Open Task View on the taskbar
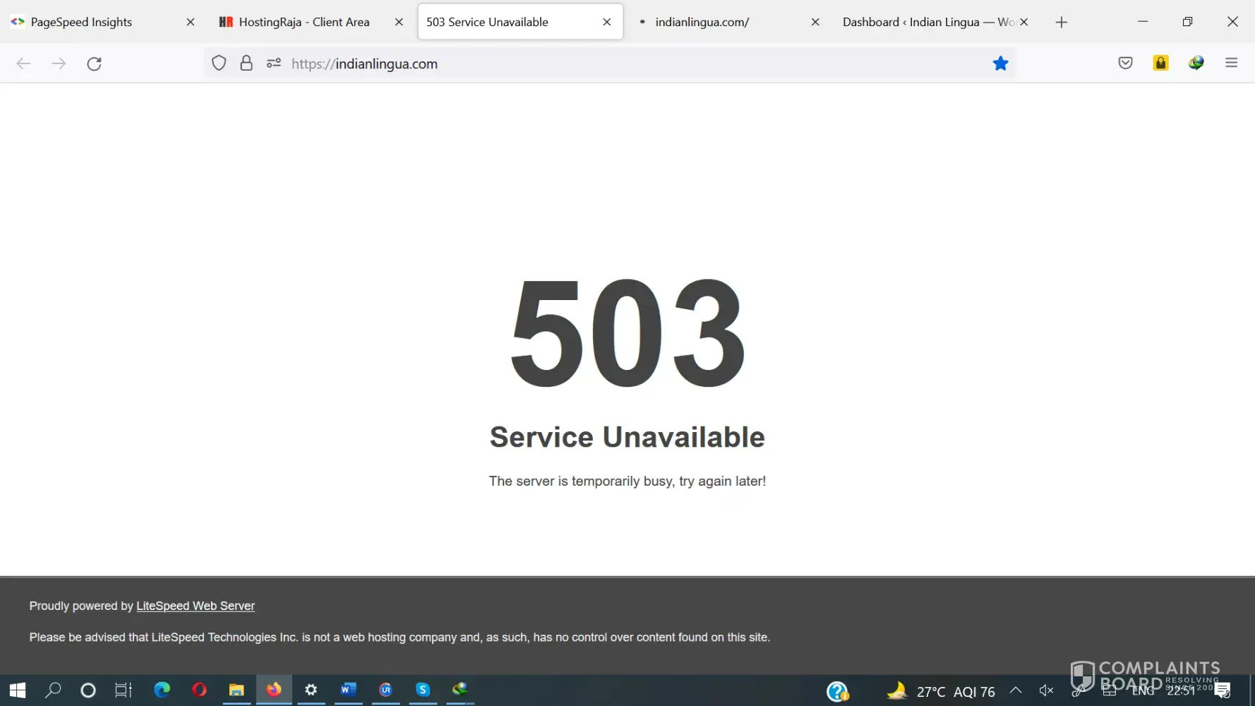The height and width of the screenshot is (706, 1255). click(124, 690)
